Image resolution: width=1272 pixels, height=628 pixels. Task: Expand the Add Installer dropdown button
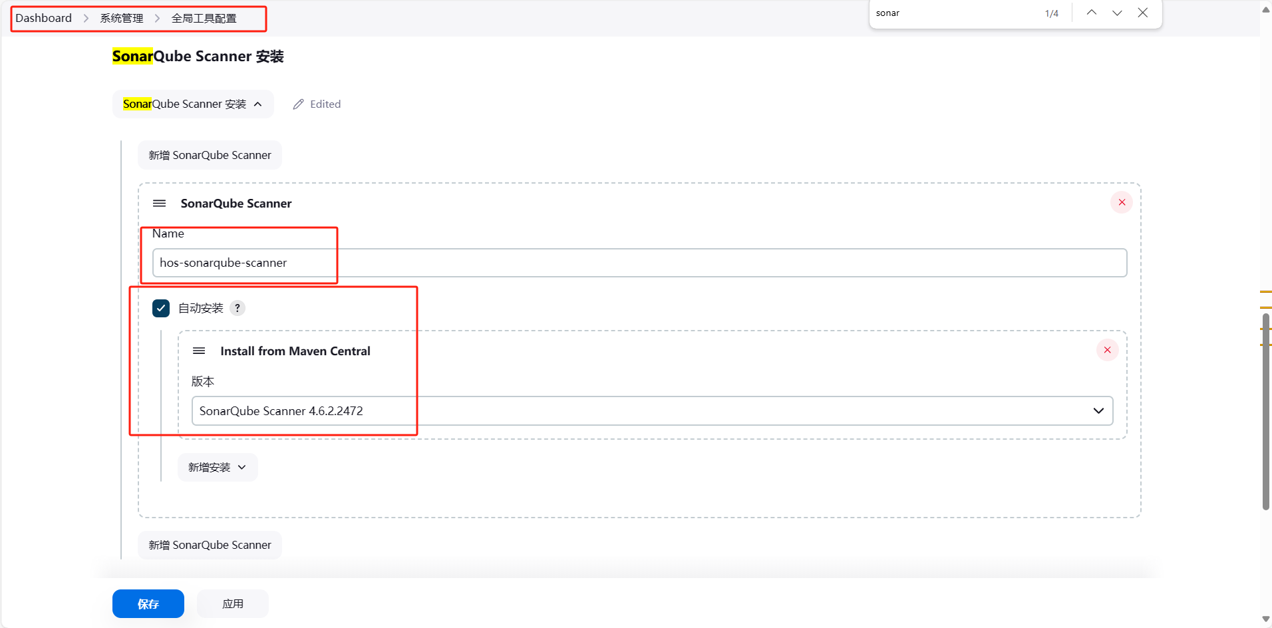(x=218, y=468)
